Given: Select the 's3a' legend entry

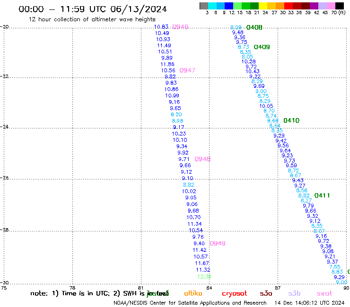Looking at the screenshot, I should [x=266, y=294].
